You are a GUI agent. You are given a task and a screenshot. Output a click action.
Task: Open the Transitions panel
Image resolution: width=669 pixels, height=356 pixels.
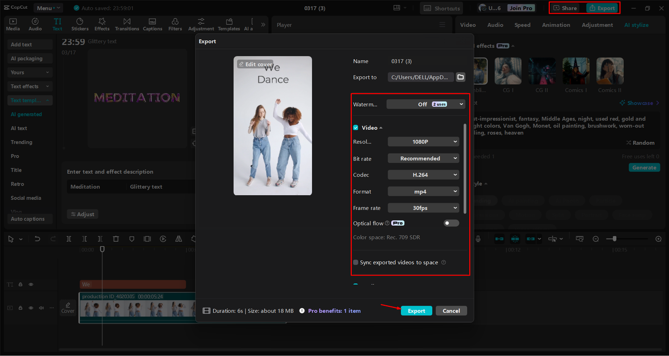coord(127,24)
